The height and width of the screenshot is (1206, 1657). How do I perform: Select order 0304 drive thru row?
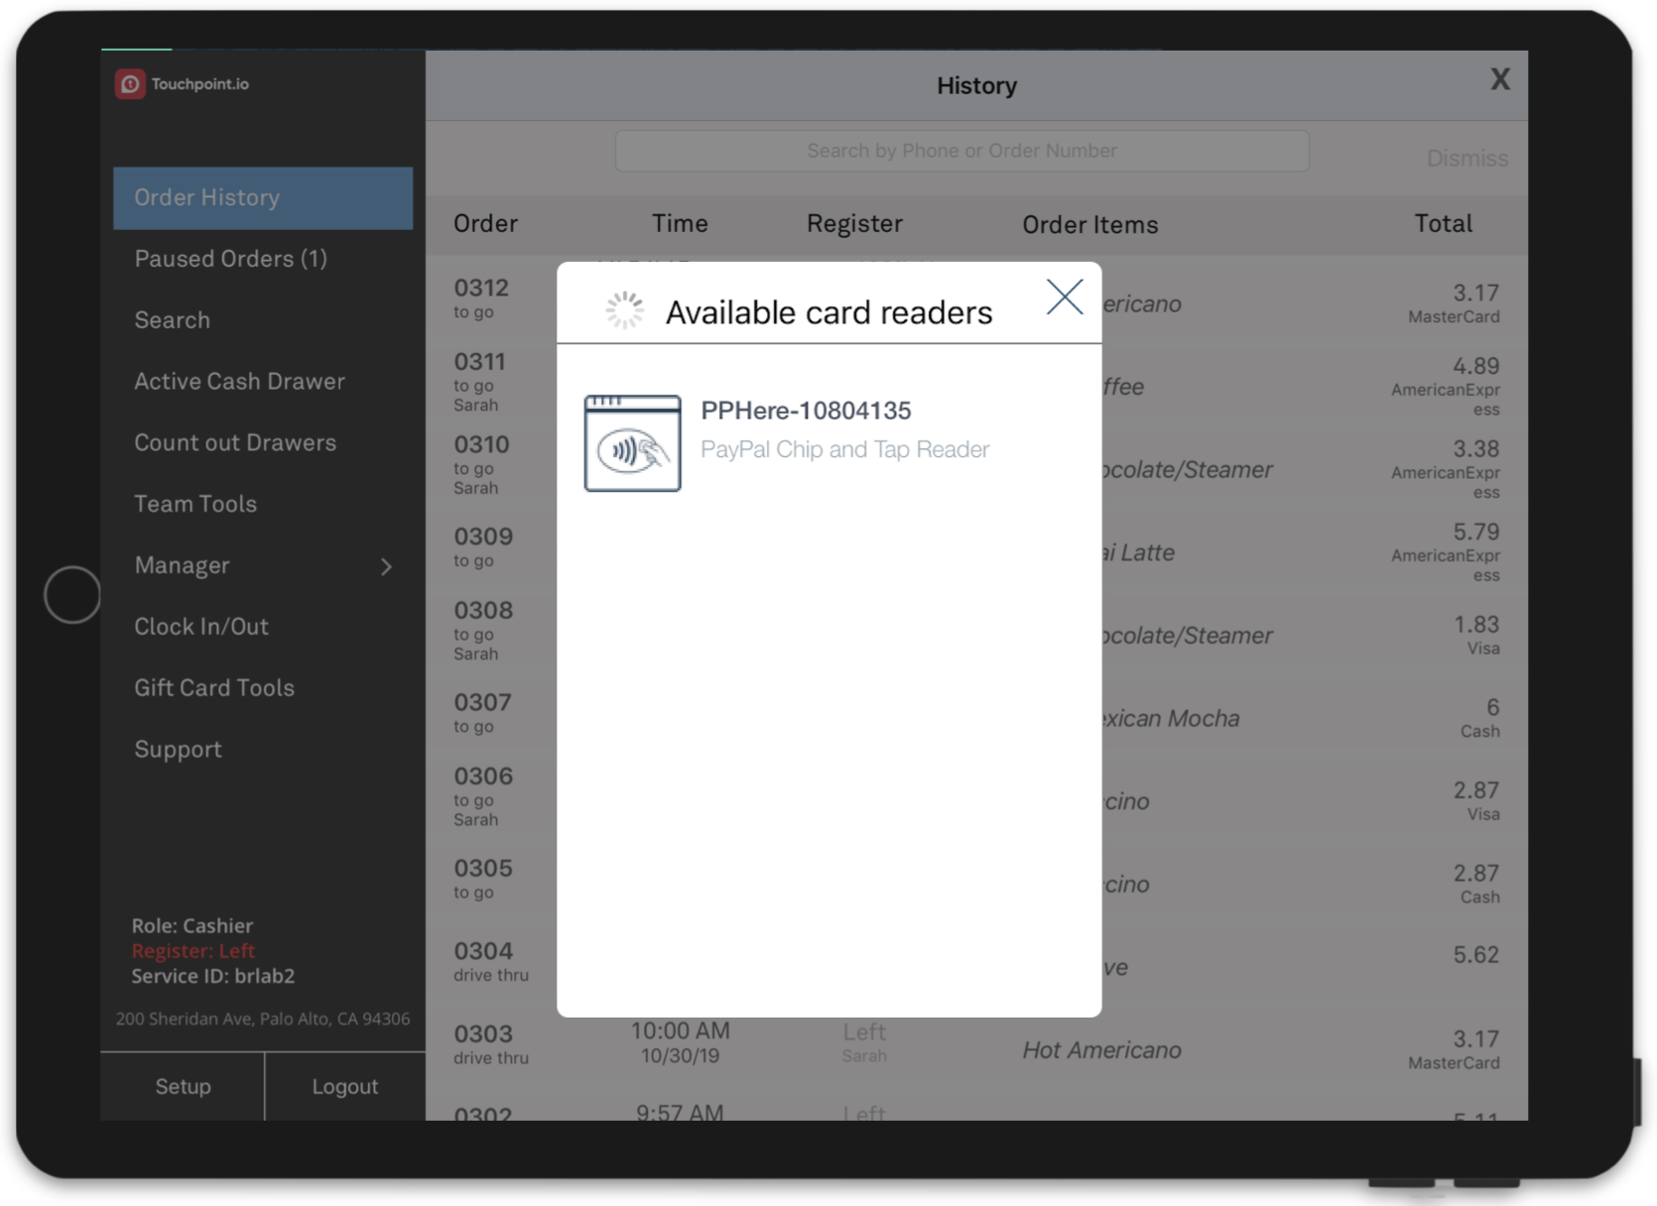977,963
